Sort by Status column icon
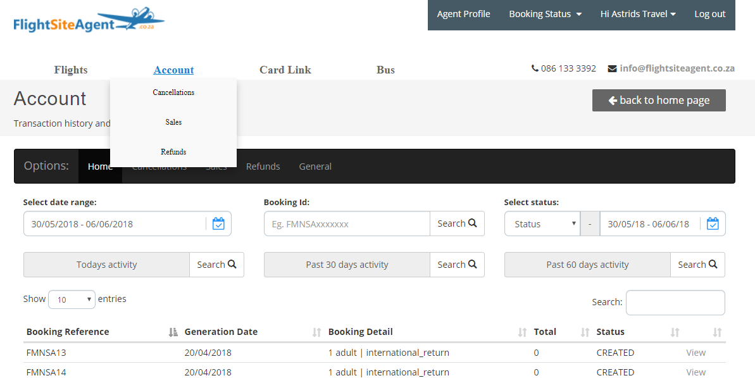The height and width of the screenshot is (378, 755). click(x=675, y=332)
